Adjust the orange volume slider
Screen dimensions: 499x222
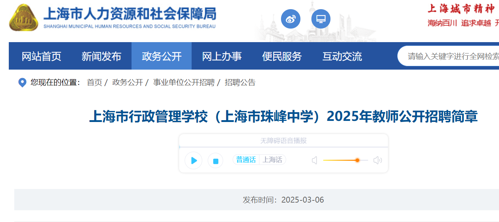357,160
